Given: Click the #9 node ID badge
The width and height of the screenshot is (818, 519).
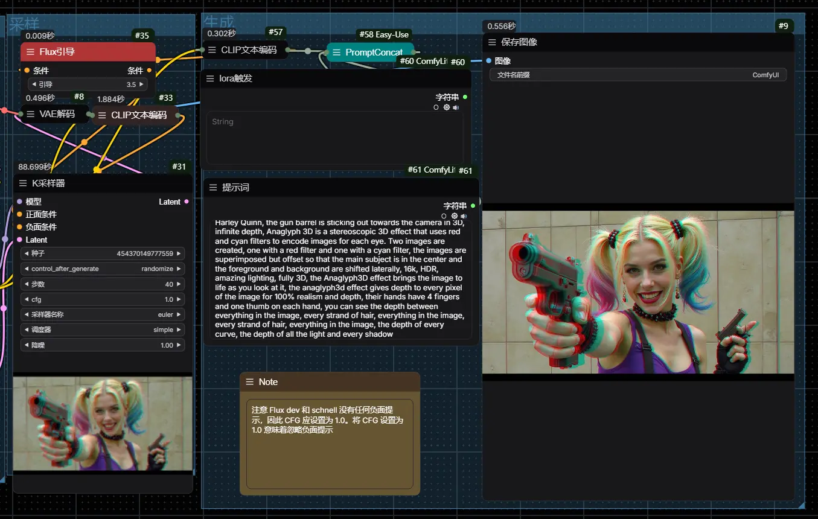Looking at the screenshot, I should coord(784,26).
